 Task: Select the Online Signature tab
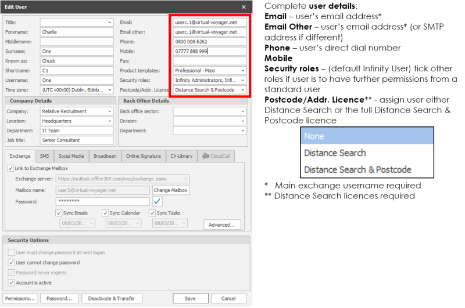pyautogui.click(x=144, y=156)
